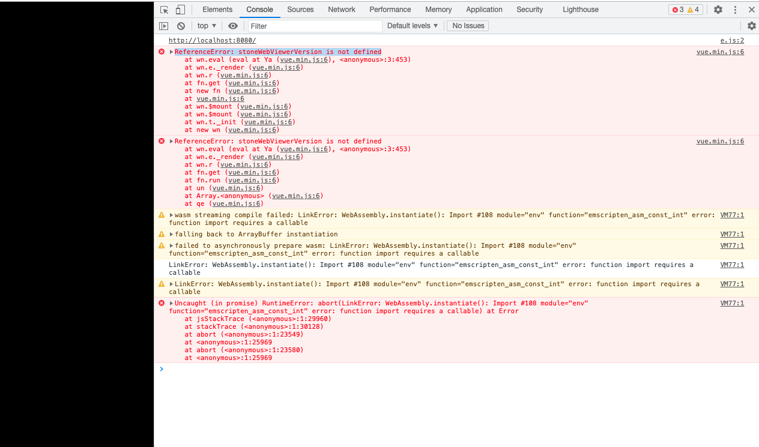
Task: Click the warning icon beside 'wasm streaming compile failed'
Action: coord(162,215)
